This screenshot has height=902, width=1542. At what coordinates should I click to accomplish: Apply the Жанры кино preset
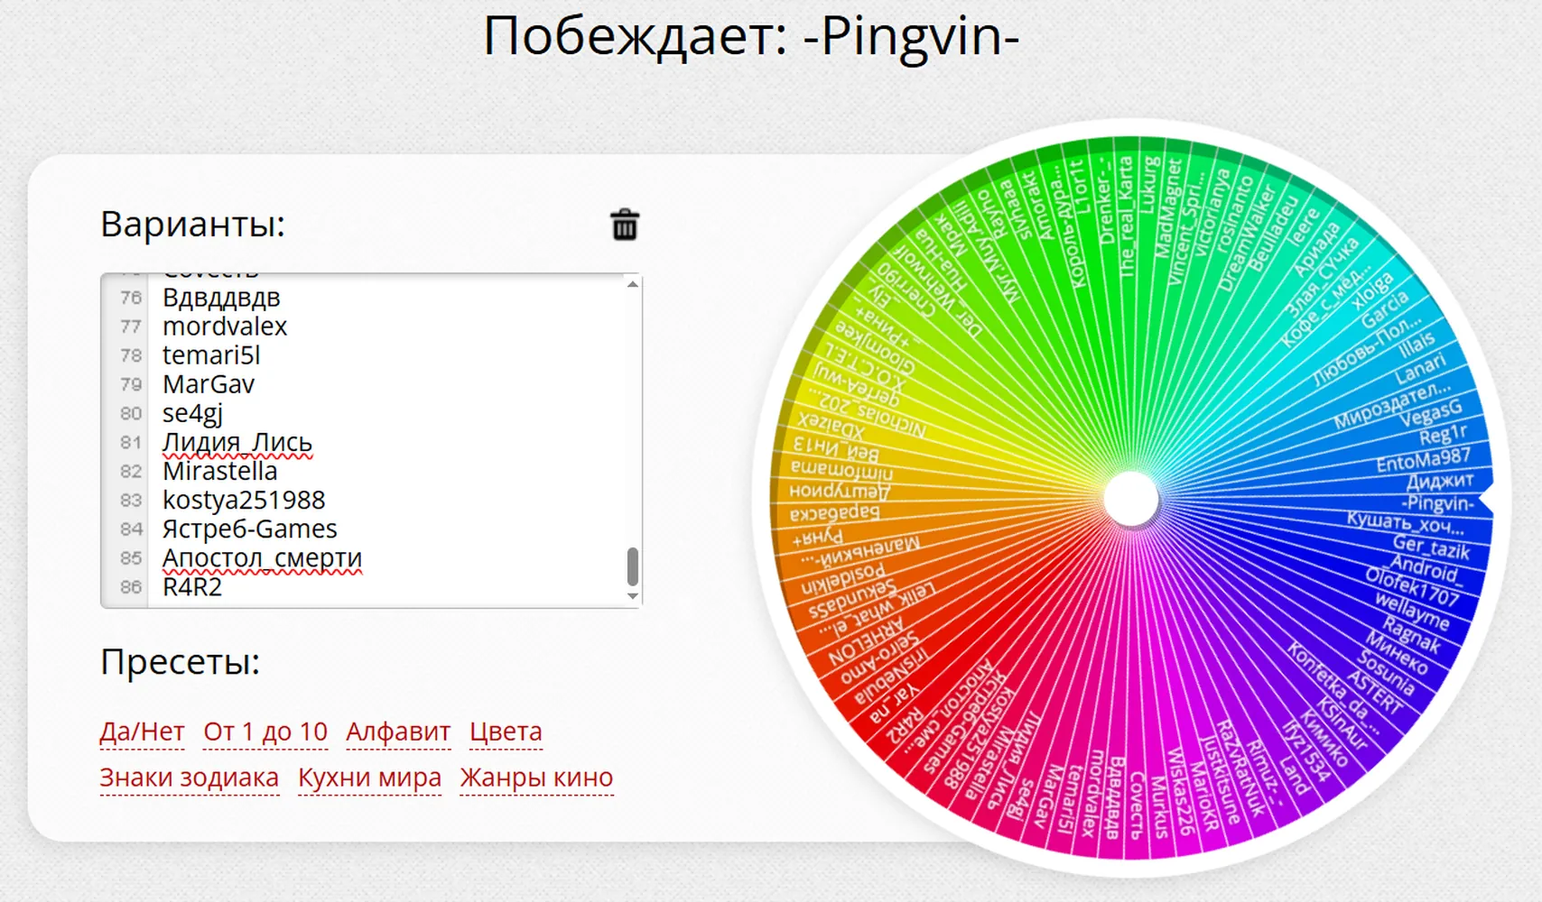(x=536, y=778)
